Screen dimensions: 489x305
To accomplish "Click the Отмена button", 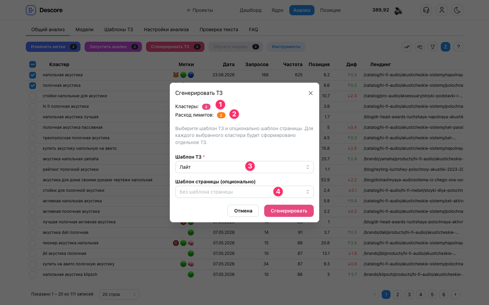I will 243,211.
